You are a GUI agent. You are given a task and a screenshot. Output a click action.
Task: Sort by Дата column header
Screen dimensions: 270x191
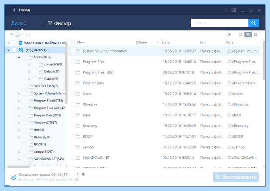[x=165, y=42]
